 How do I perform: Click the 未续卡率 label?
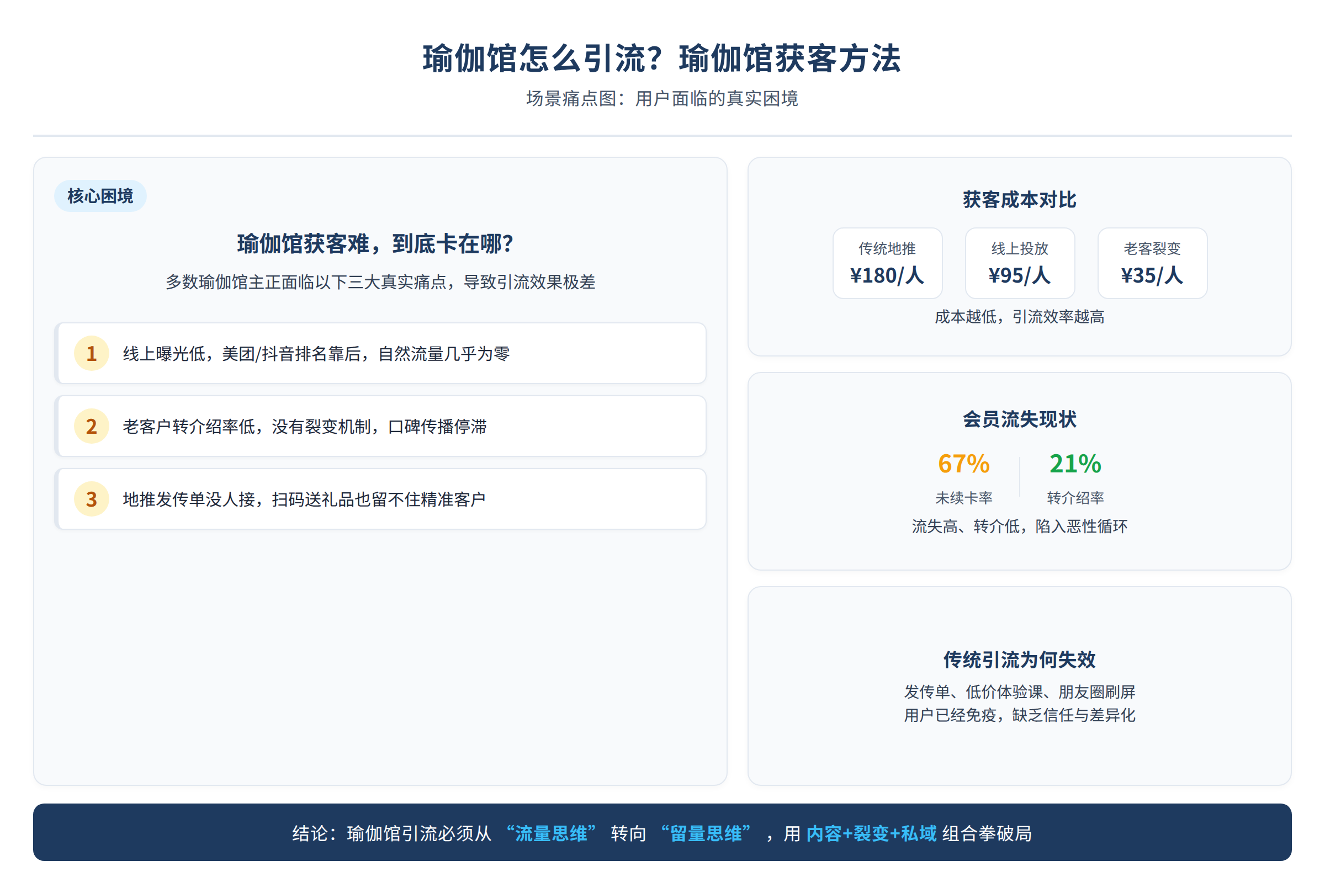pos(964,498)
